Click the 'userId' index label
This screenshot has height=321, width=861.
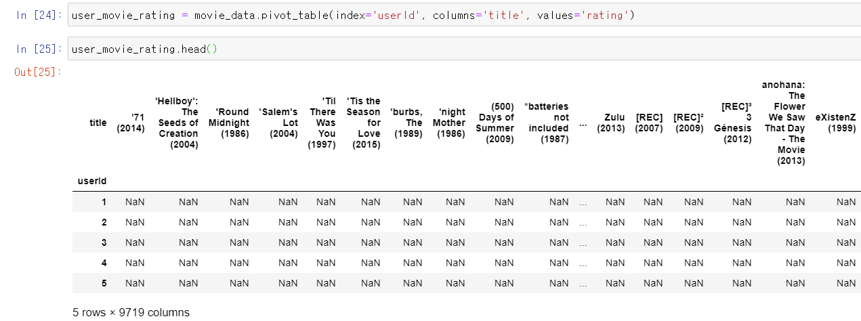[92, 181]
